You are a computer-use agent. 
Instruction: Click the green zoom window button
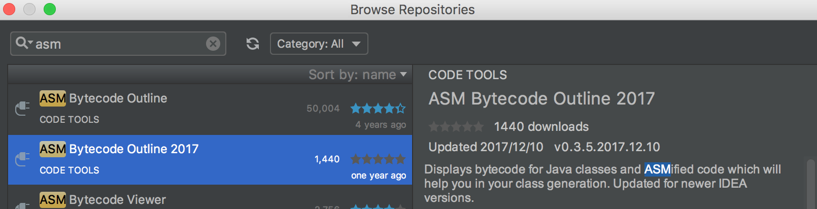(x=50, y=9)
